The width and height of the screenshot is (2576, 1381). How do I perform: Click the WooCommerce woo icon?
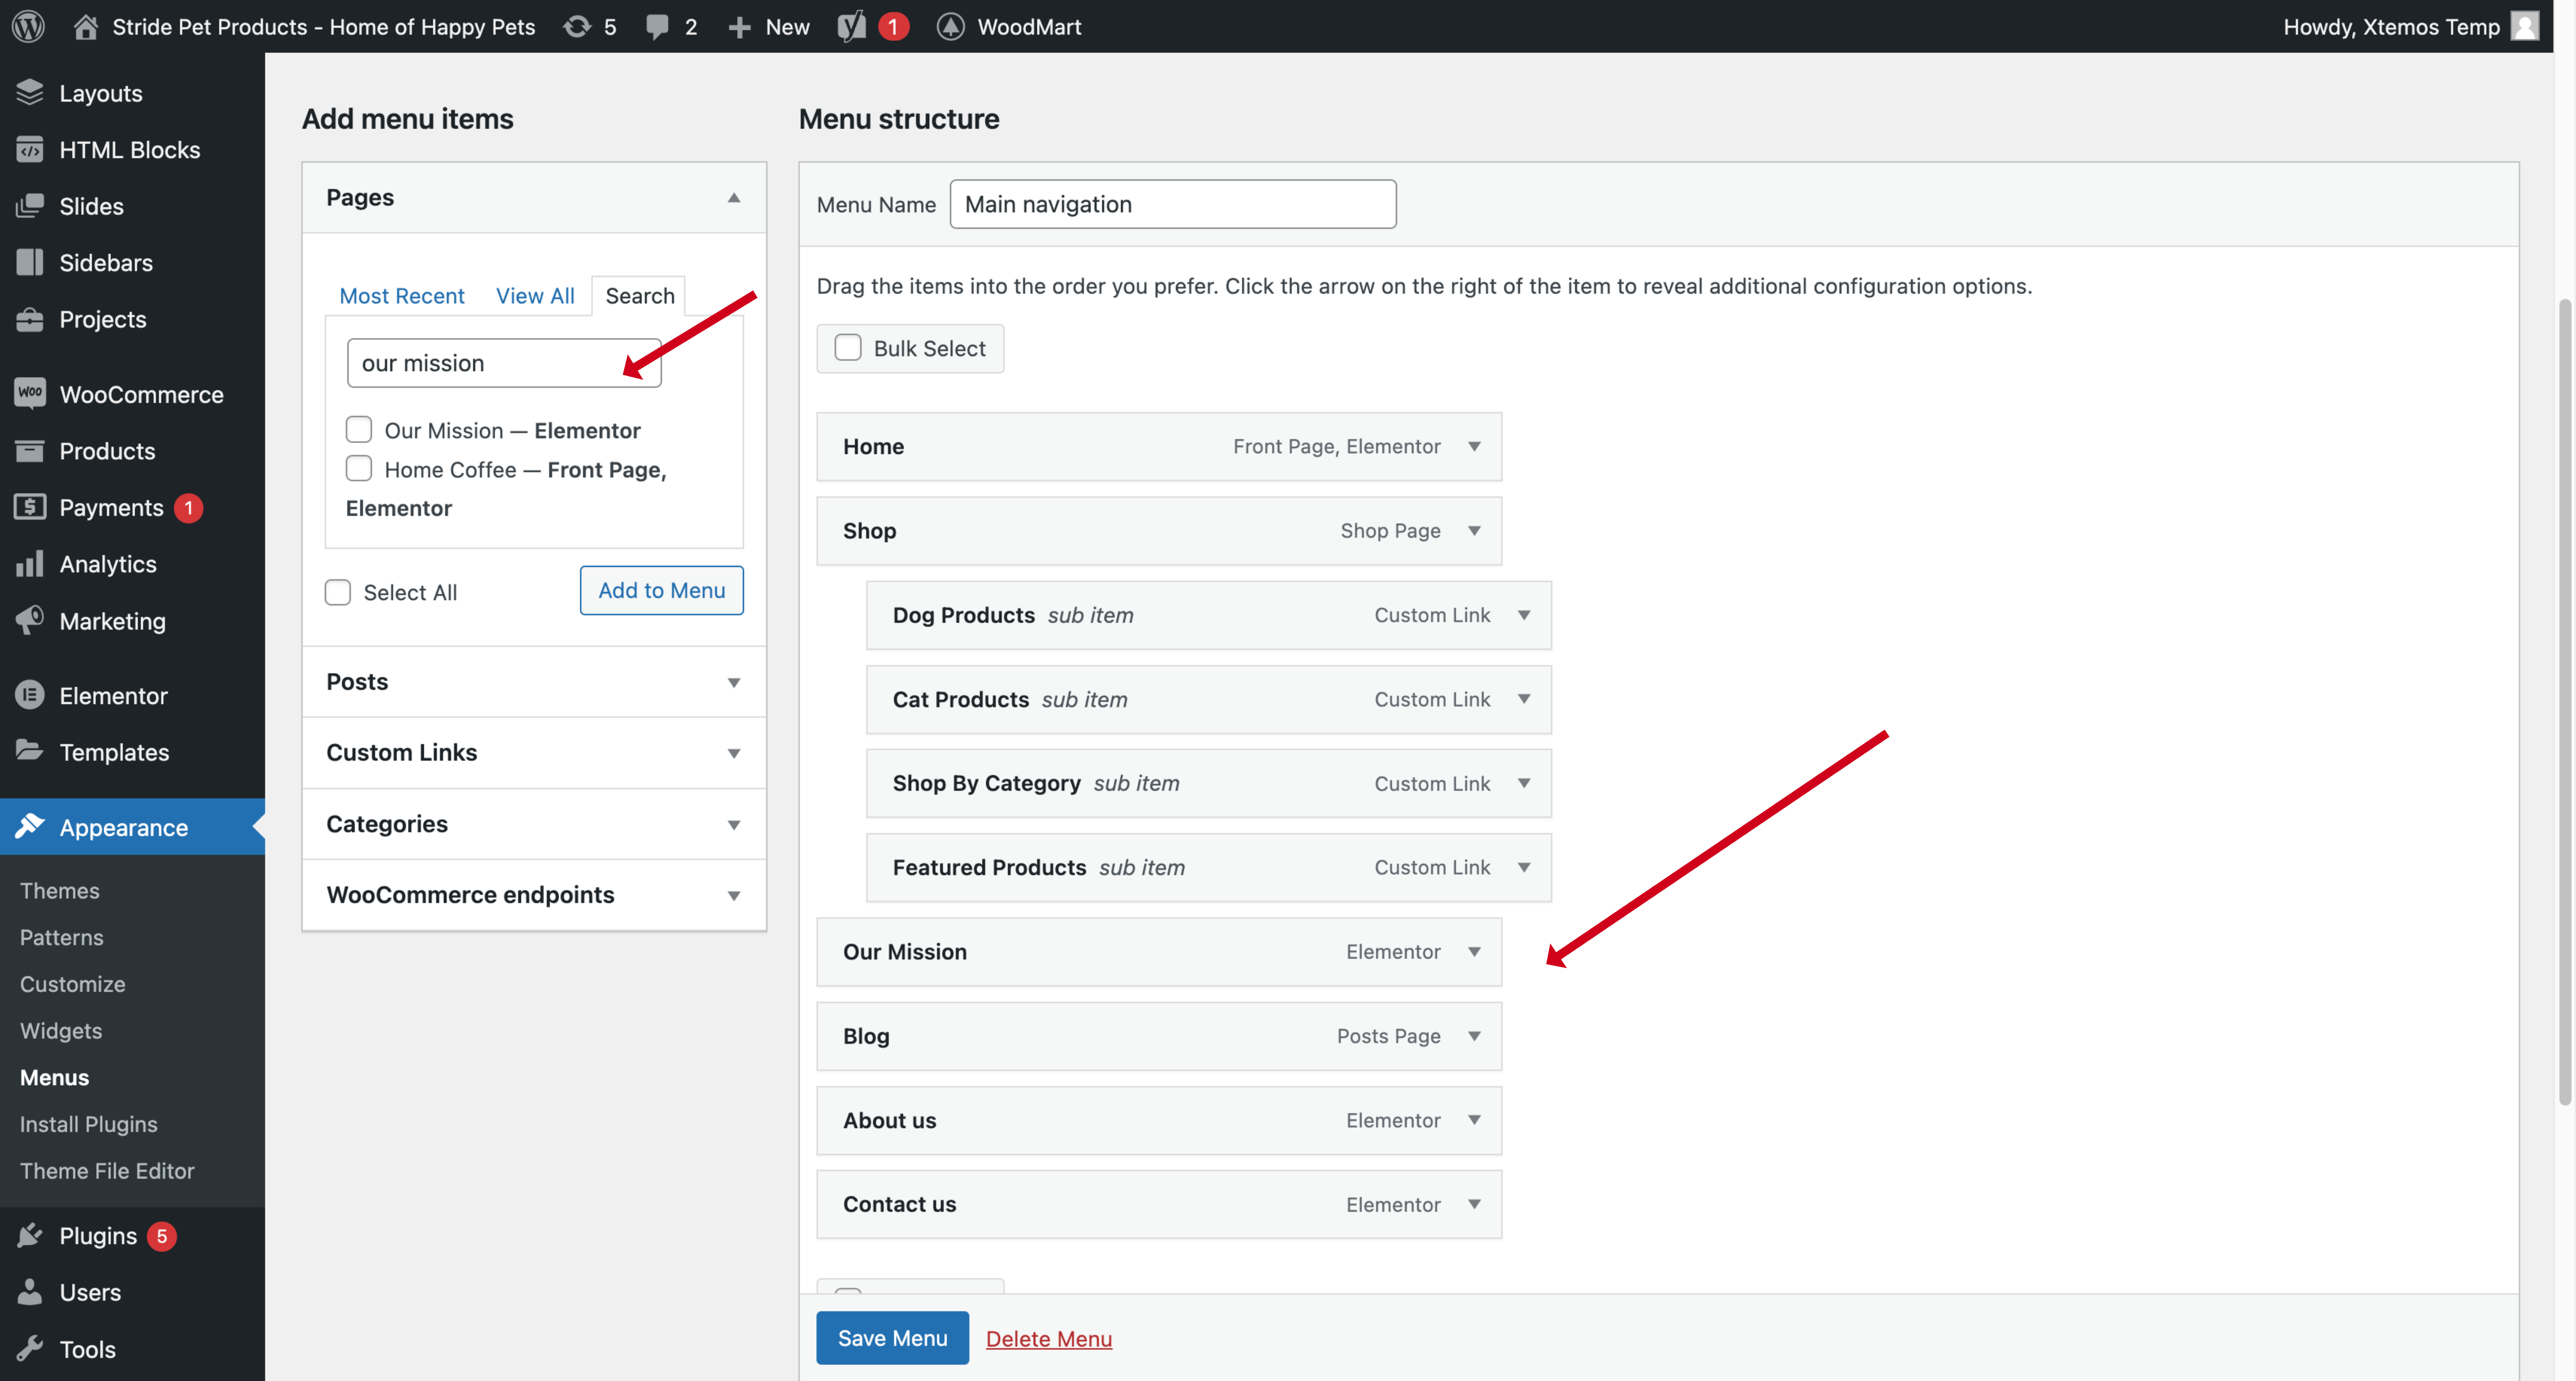[30, 393]
